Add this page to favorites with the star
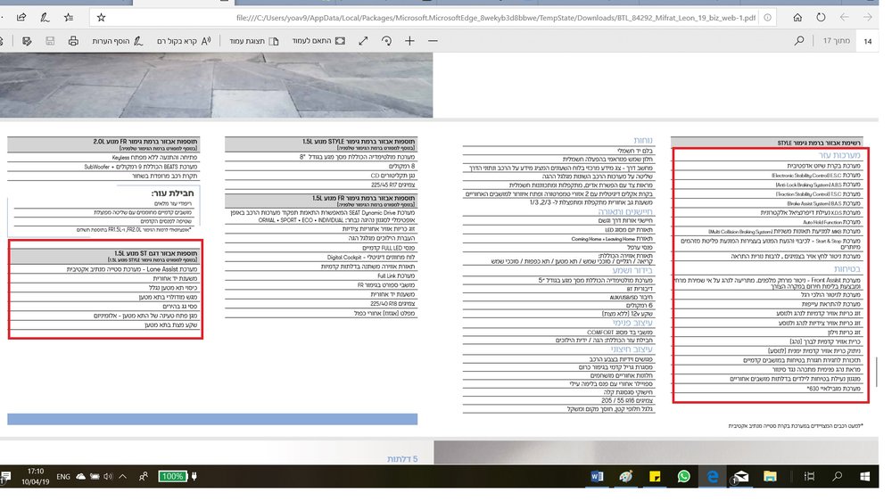The width and height of the screenshot is (892, 501). tap(102, 18)
